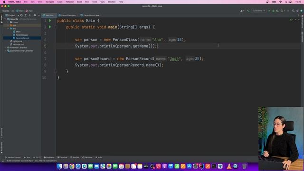The height and width of the screenshot is (171, 304).
Task: Open the Run tool window at bottom
Action: click(27, 157)
